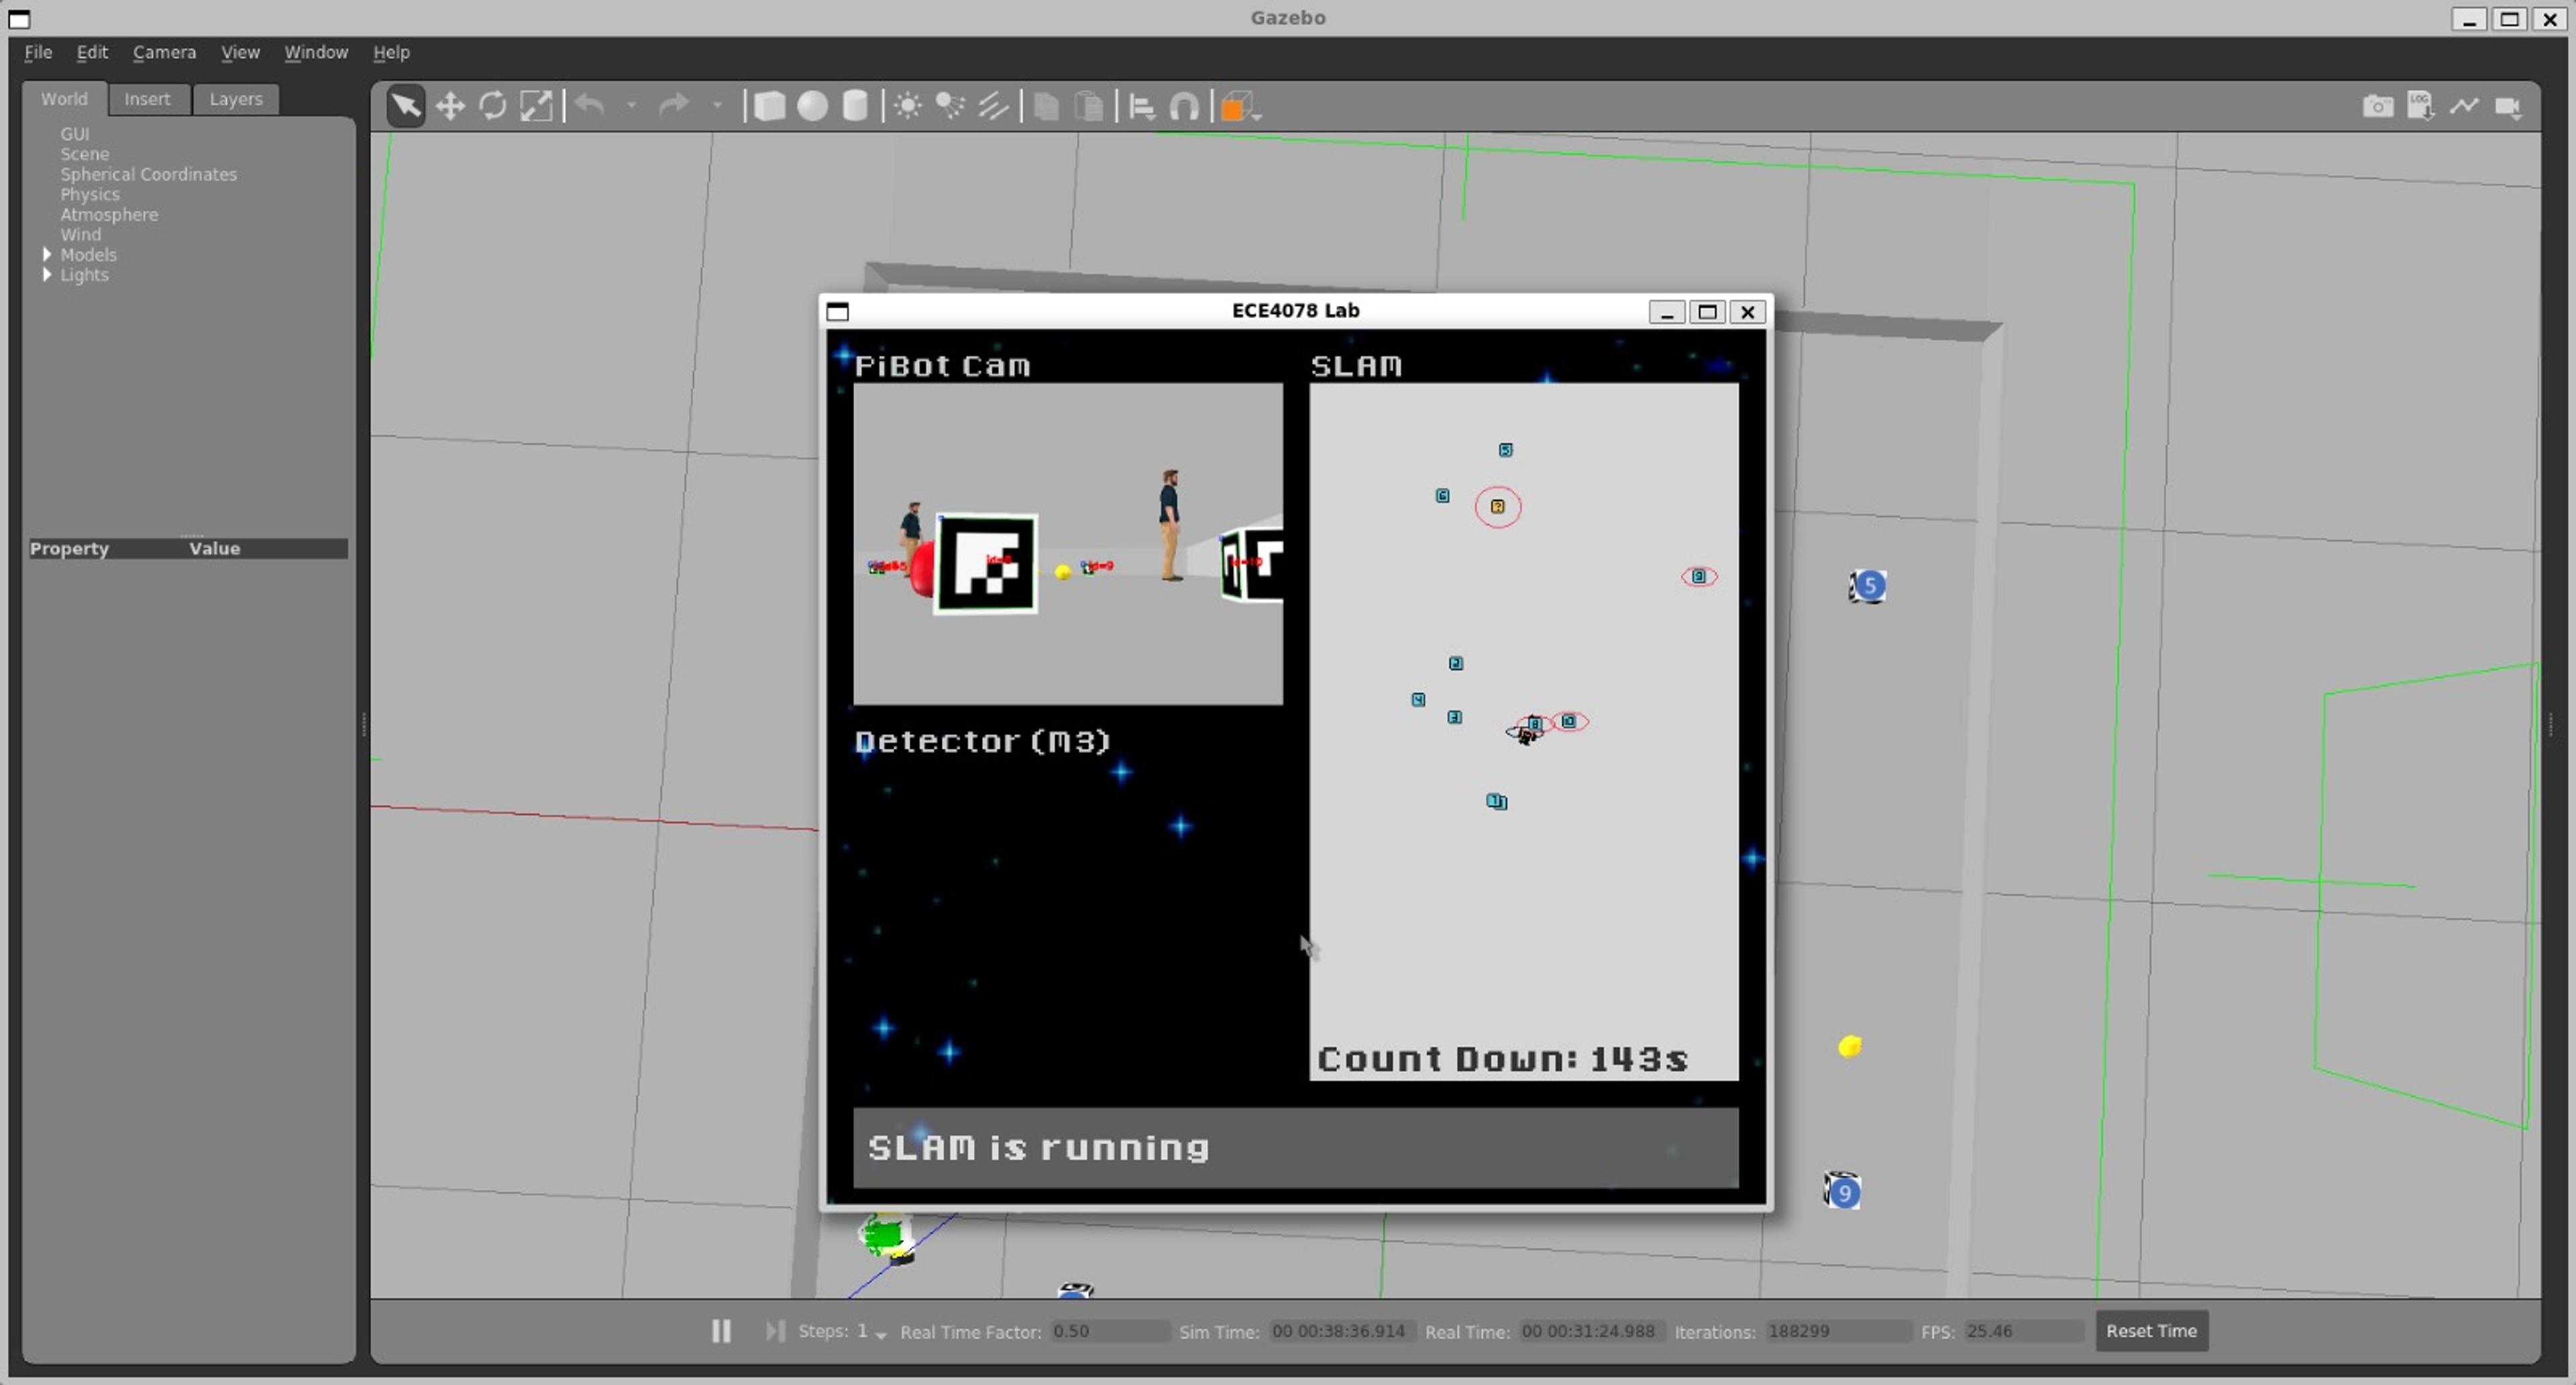Switch to the Insert tab
Viewport: 2576px width, 1385px height.
(x=147, y=99)
